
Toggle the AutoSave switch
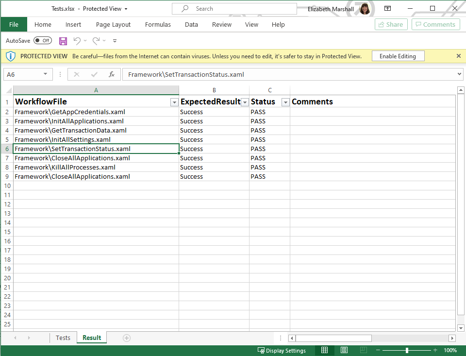coord(43,41)
